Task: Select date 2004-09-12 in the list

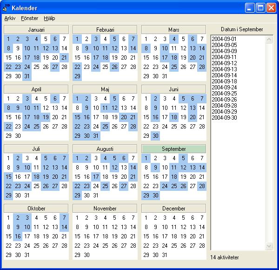Action: tap(224, 63)
